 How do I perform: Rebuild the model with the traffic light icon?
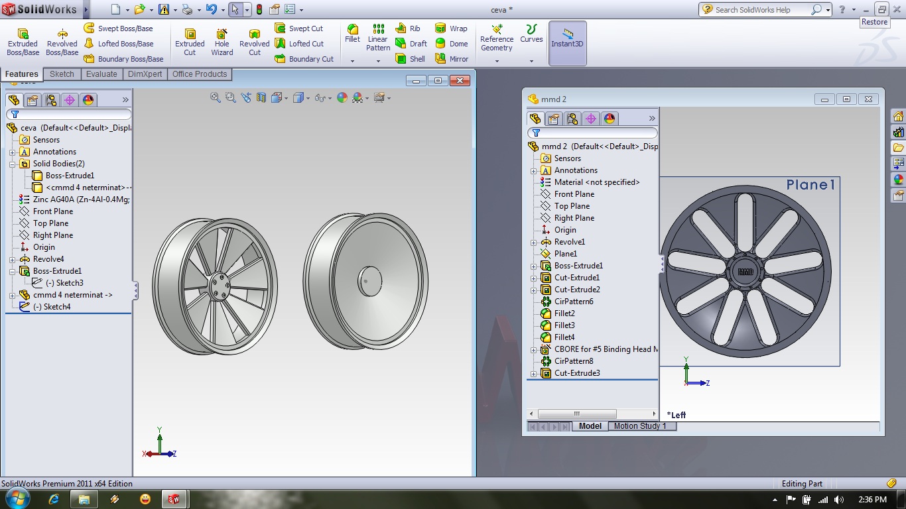(259, 9)
